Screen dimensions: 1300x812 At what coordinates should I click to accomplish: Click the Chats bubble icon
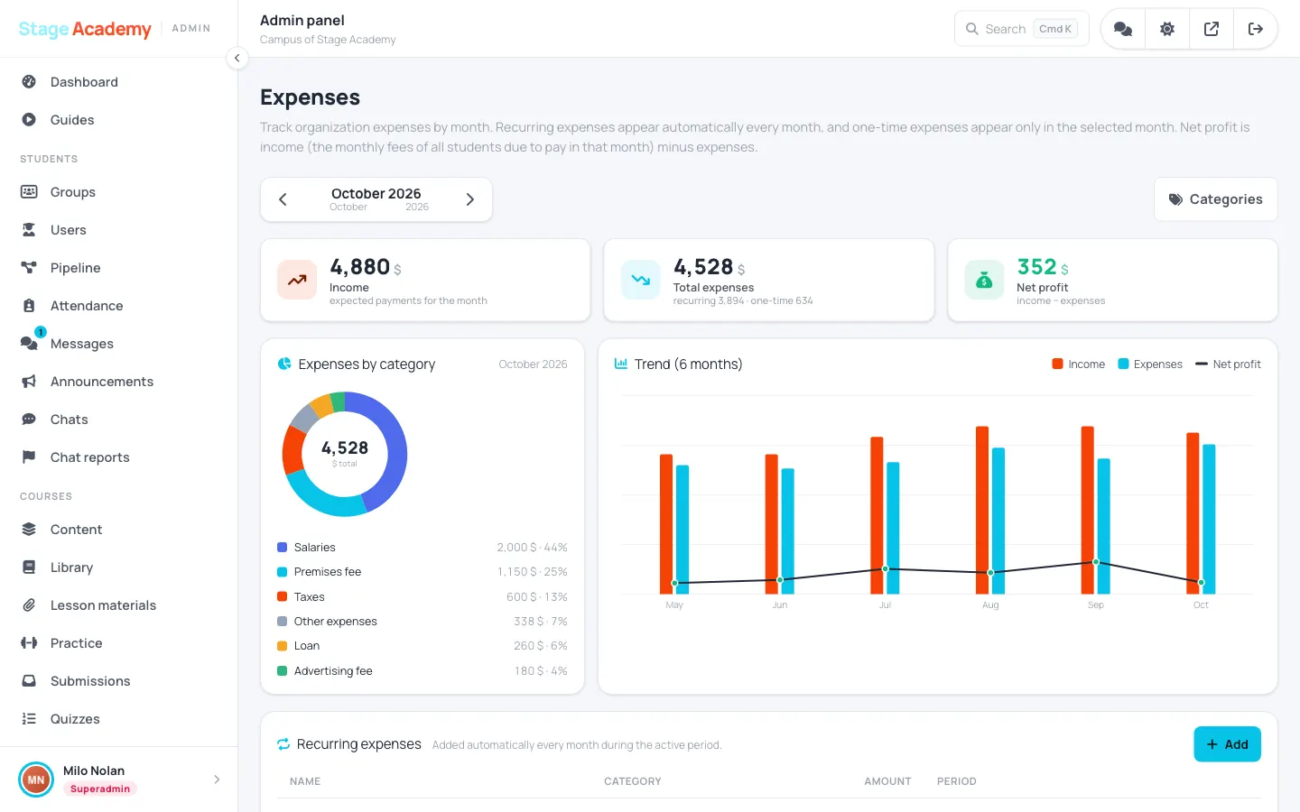[x=29, y=420]
